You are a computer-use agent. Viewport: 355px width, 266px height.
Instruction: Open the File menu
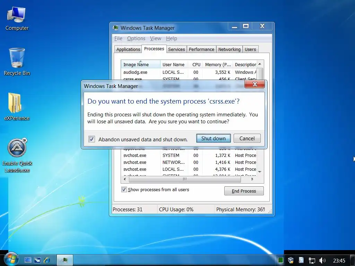coord(118,38)
